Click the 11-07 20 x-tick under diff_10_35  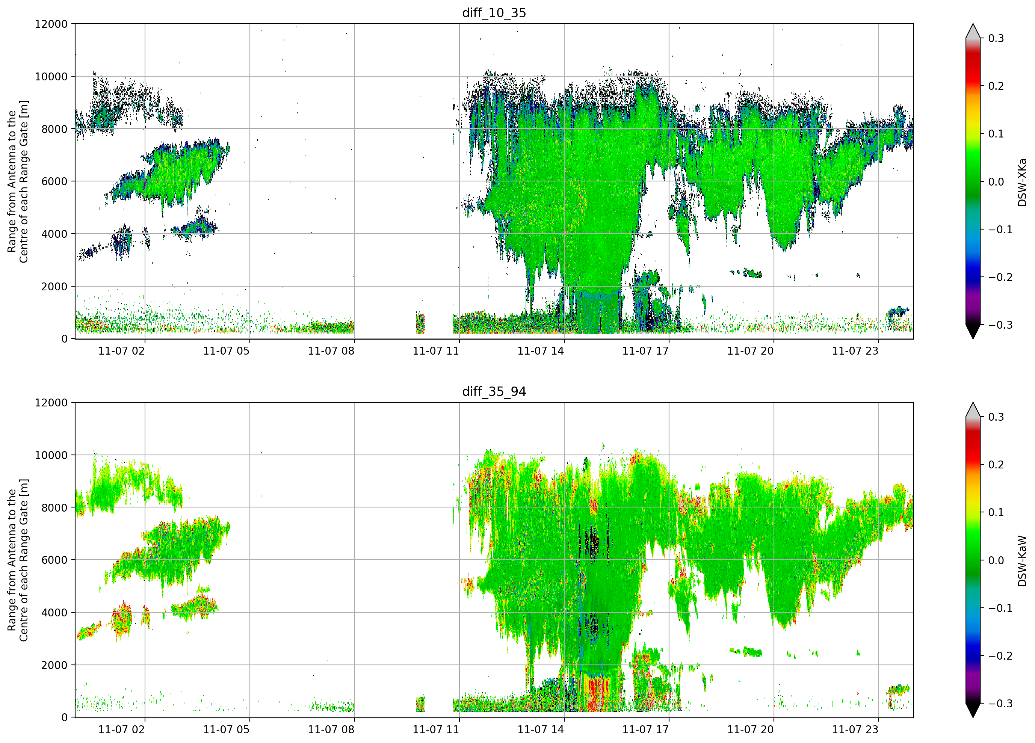click(750, 351)
